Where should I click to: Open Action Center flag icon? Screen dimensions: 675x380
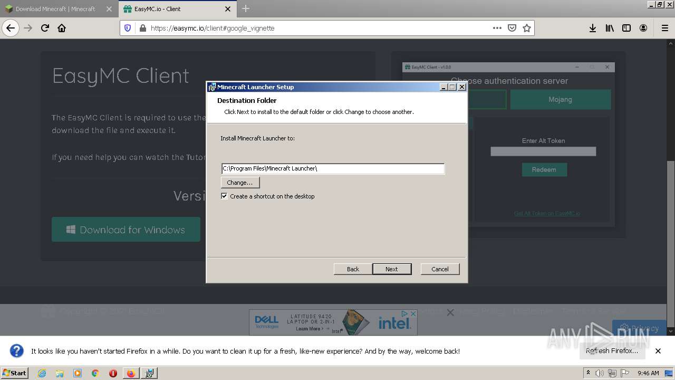(625, 373)
